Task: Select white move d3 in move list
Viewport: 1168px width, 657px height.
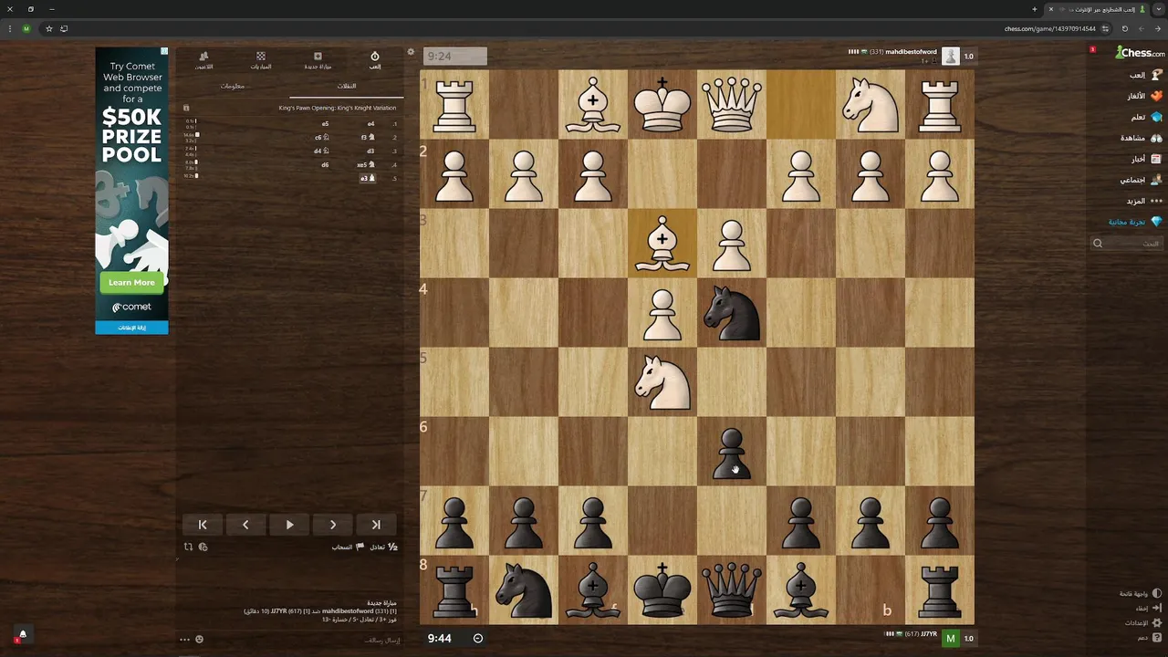Action: coord(370,151)
